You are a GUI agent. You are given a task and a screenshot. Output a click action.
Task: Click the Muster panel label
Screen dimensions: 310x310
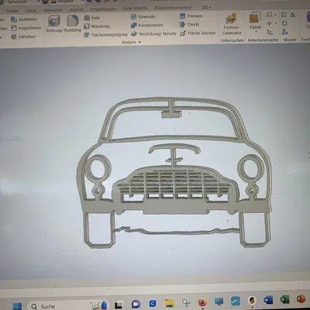click(290, 40)
